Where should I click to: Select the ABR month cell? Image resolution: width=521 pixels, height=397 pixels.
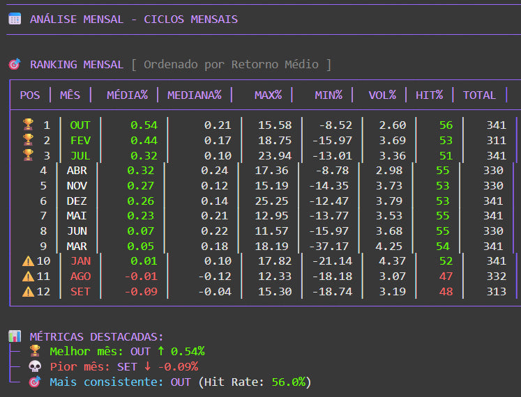click(x=77, y=171)
